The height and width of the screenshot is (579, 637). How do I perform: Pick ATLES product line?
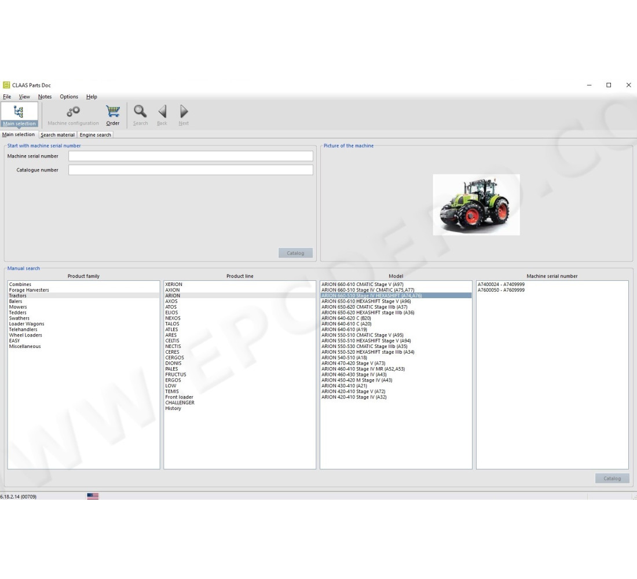click(240, 329)
